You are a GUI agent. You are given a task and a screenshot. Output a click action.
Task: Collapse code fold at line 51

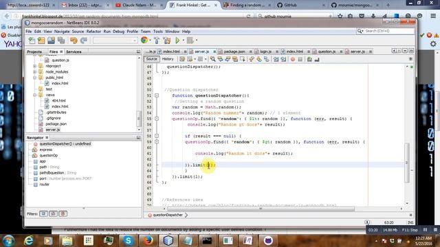click(x=157, y=95)
